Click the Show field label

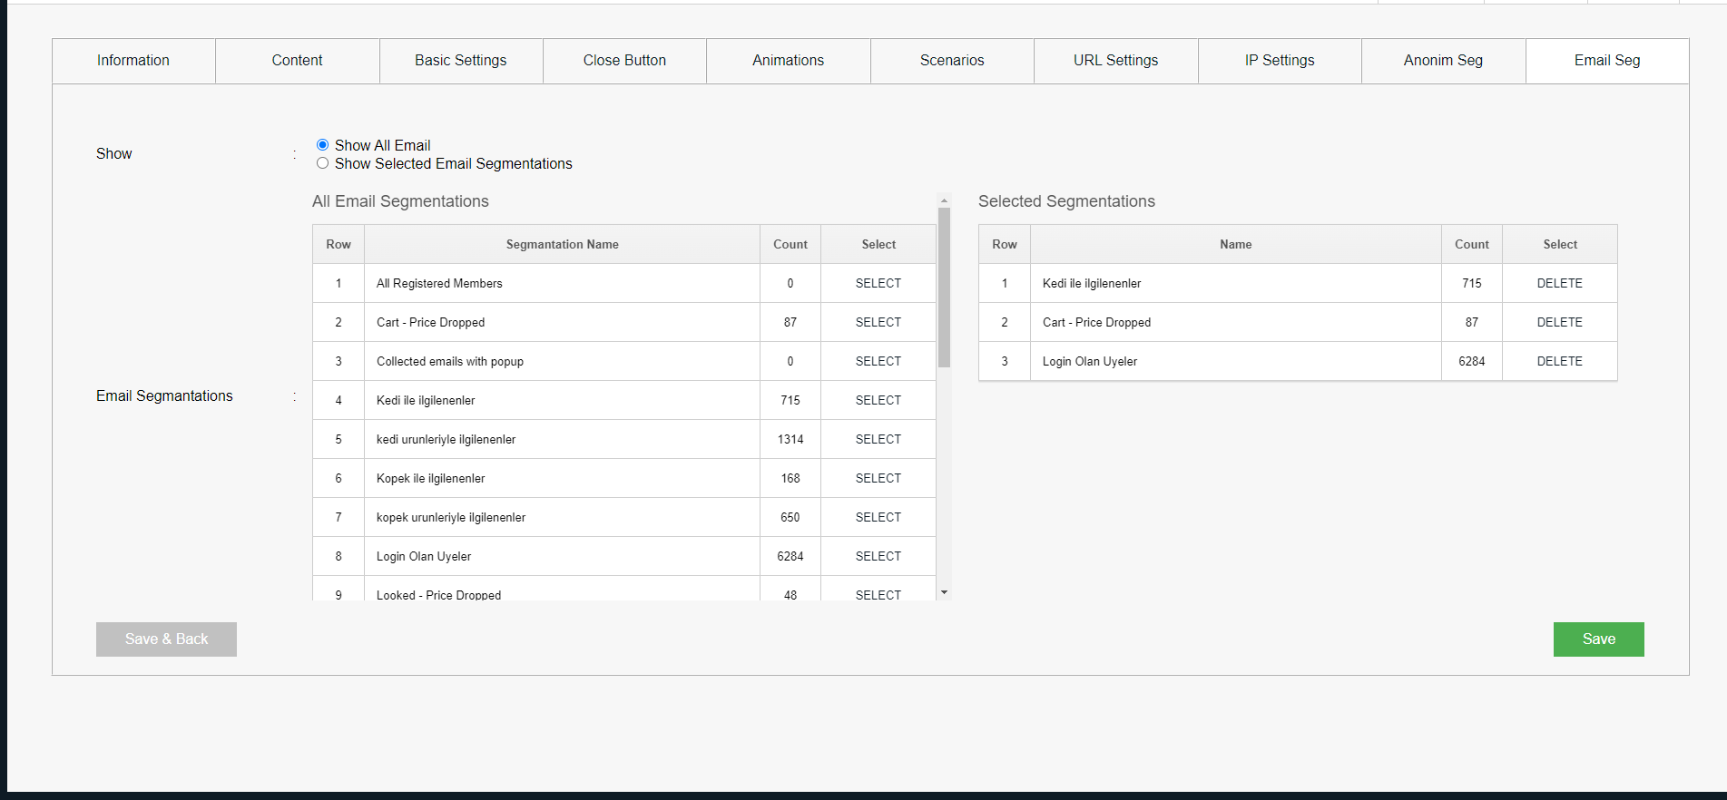coord(113,153)
